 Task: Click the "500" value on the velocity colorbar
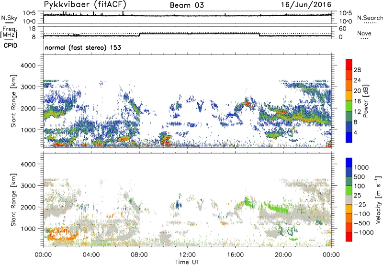[360, 177]
